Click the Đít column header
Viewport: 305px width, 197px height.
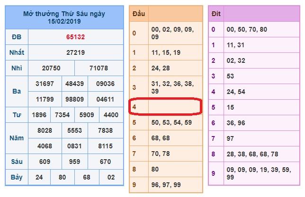click(x=216, y=15)
